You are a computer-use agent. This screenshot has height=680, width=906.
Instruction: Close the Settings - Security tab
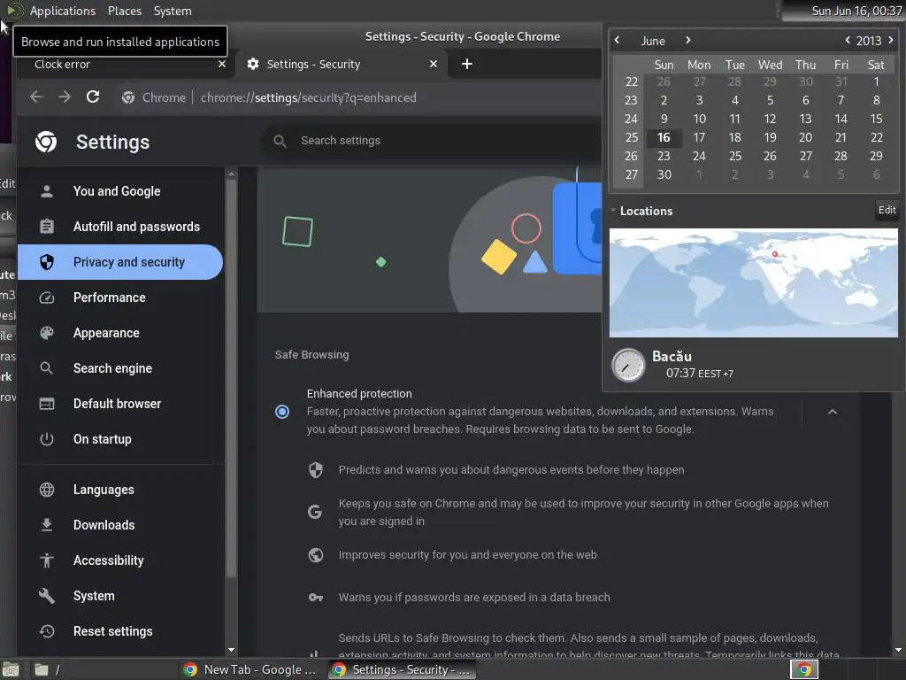pos(434,64)
